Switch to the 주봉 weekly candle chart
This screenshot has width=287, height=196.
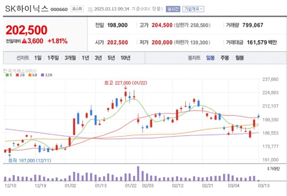tap(224, 58)
